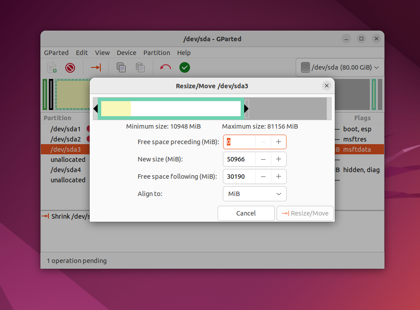Open the Align to MiB dropdown

(255, 194)
